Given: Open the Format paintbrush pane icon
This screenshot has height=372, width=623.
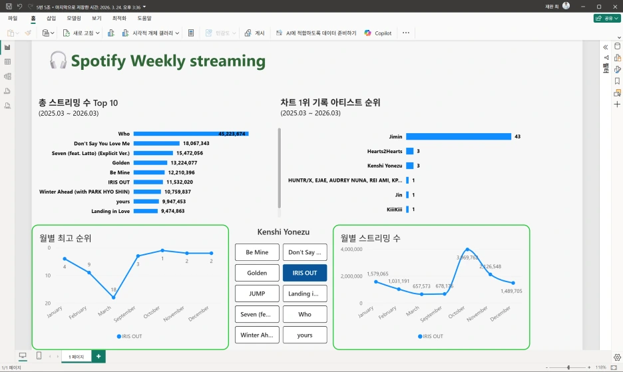Looking at the screenshot, I should tap(617, 70).
